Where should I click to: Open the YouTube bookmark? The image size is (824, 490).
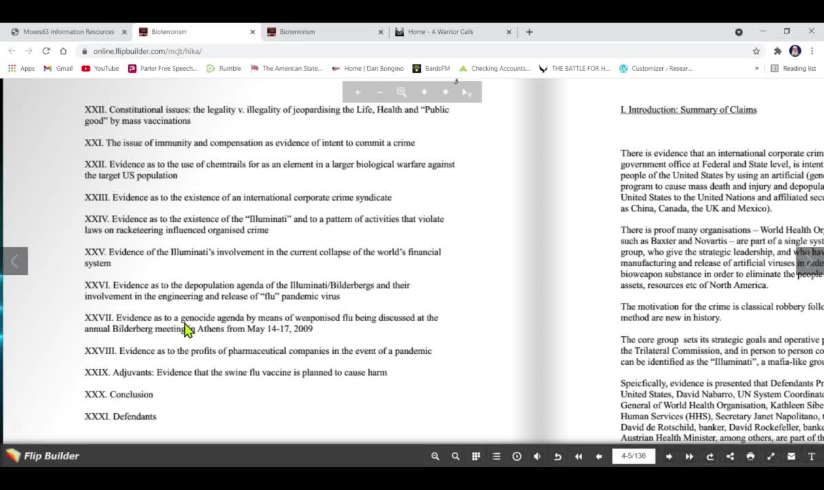[100, 68]
